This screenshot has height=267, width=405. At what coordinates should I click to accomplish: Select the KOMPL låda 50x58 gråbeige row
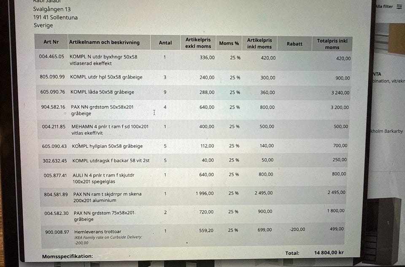[100, 92]
